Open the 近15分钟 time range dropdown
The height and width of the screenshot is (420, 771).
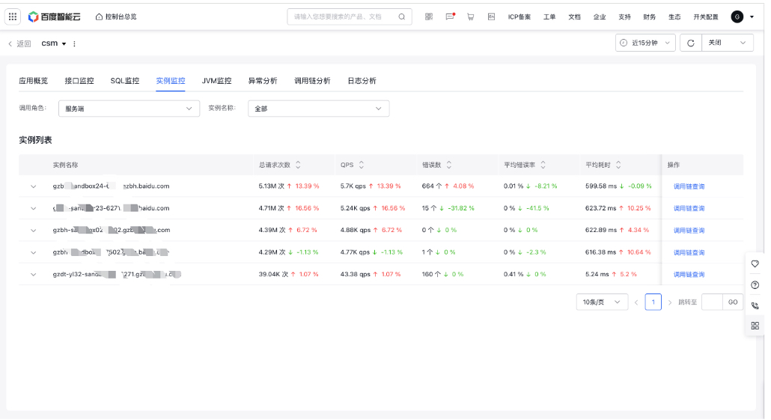[645, 43]
